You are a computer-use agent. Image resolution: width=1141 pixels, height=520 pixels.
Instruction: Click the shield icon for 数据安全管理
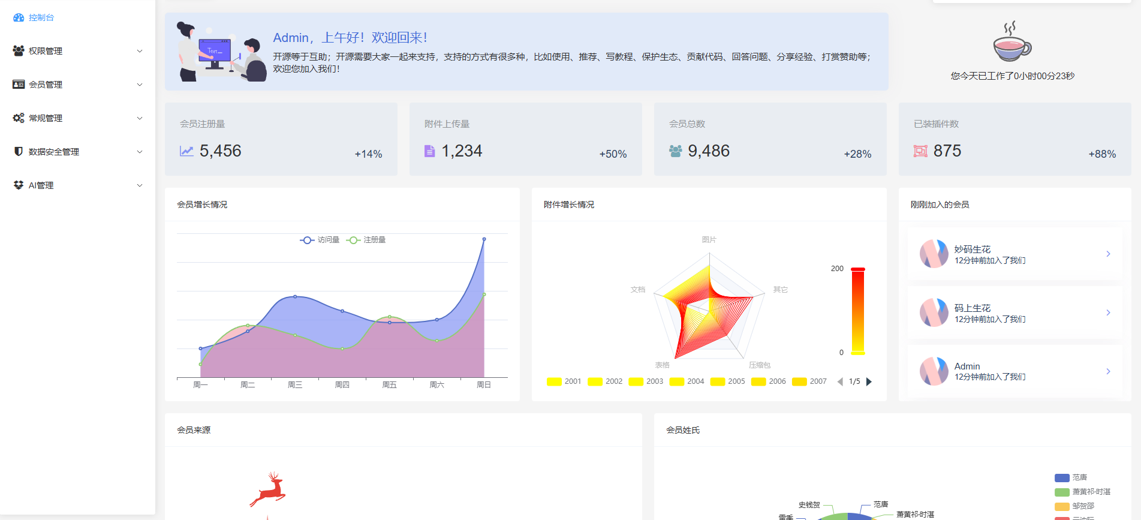point(19,152)
